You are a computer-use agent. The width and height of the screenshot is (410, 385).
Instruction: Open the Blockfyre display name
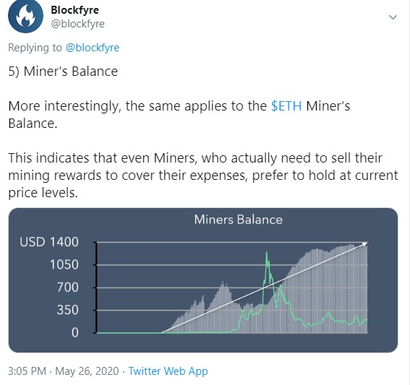point(74,10)
